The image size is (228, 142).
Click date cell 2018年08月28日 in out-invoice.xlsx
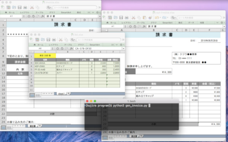coord(209,41)
